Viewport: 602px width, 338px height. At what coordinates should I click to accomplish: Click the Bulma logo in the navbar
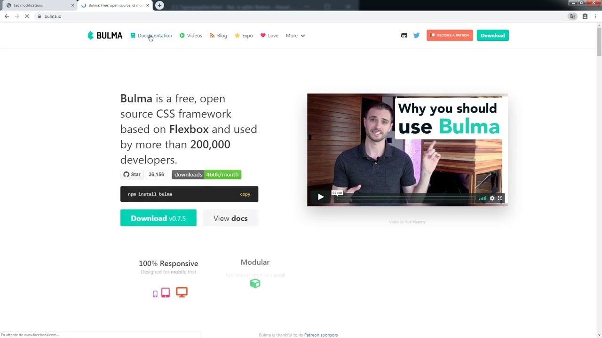(105, 36)
